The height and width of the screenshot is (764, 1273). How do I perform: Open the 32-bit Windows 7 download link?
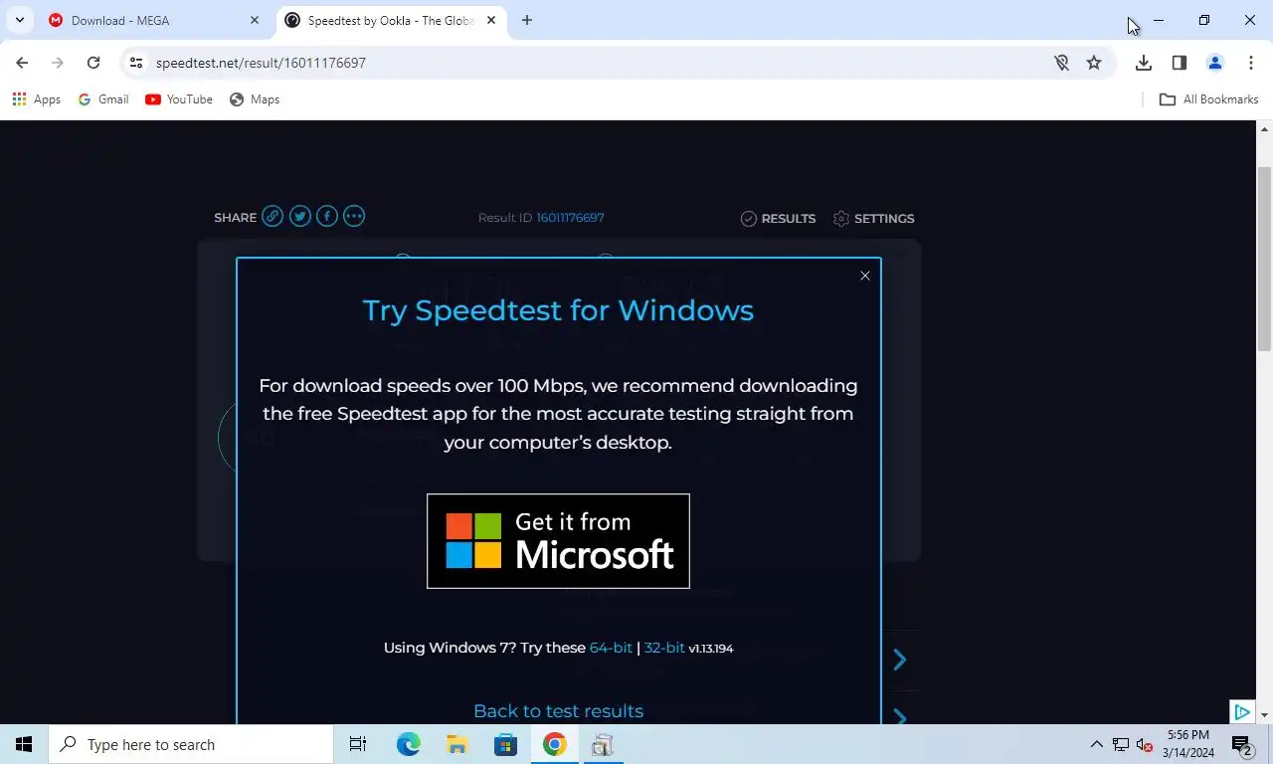[x=664, y=648]
